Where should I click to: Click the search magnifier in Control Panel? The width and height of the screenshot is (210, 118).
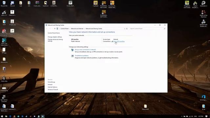click(164, 29)
